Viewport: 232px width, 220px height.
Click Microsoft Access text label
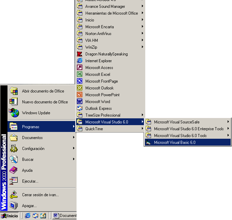(99, 68)
